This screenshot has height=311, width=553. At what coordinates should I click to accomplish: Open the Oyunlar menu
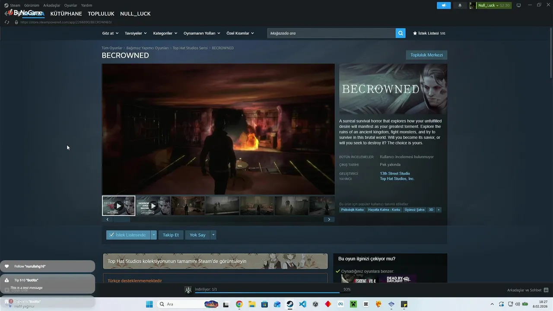tap(71, 5)
